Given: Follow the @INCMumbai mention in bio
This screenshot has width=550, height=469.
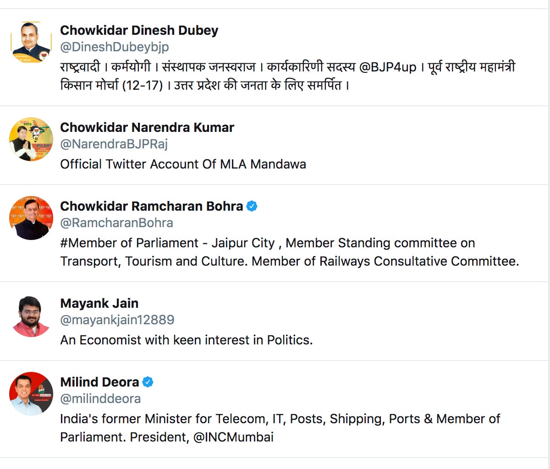Looking at the screenshot, I should (233, 437).
